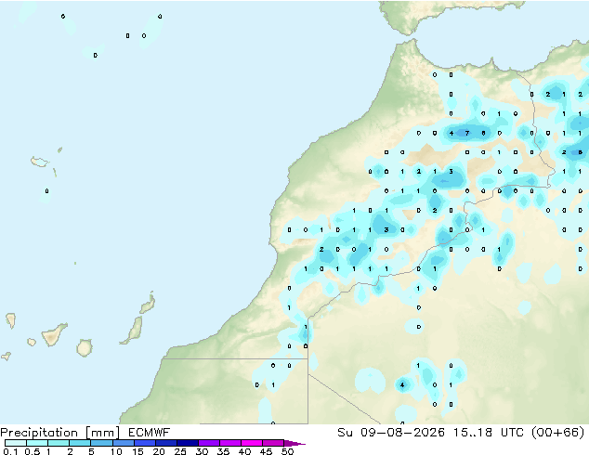Click the '45' legend scale label
Screen dimensions: 589x455
(266, 451)
